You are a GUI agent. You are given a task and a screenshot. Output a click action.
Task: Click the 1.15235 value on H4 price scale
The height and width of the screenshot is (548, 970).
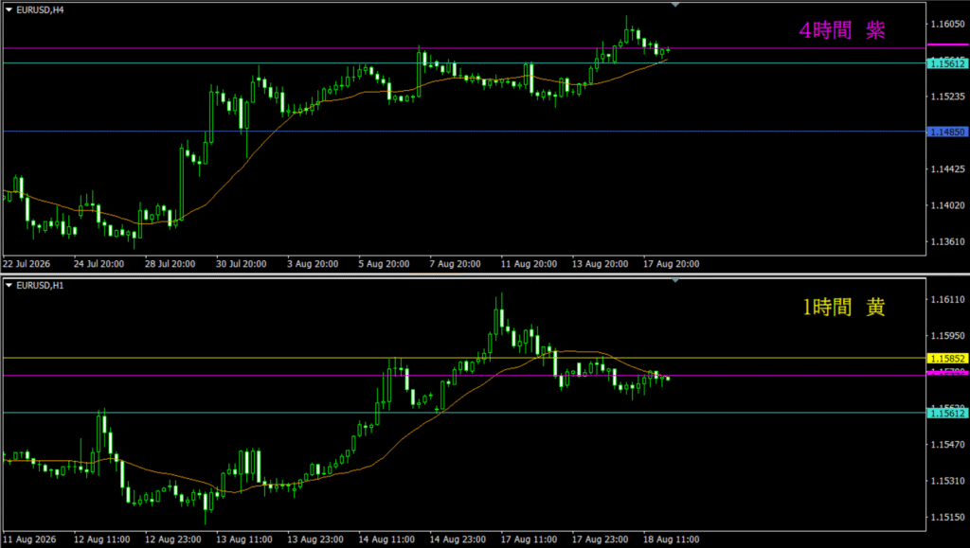[947, 97]
